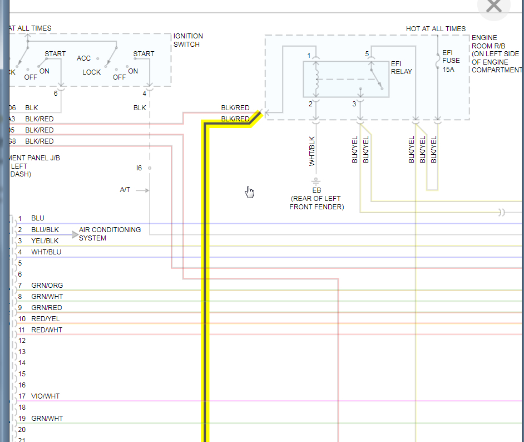Select the highlighted BLK/RED wire
The width and height of the screenshot is (524, 442).
(x=205, y=281)
